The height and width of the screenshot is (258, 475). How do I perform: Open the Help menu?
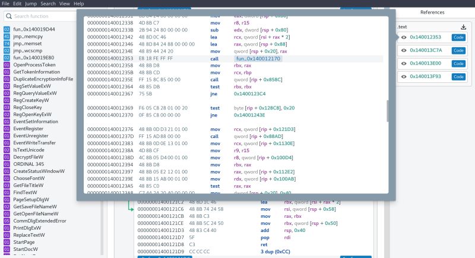tap(79, 4)
